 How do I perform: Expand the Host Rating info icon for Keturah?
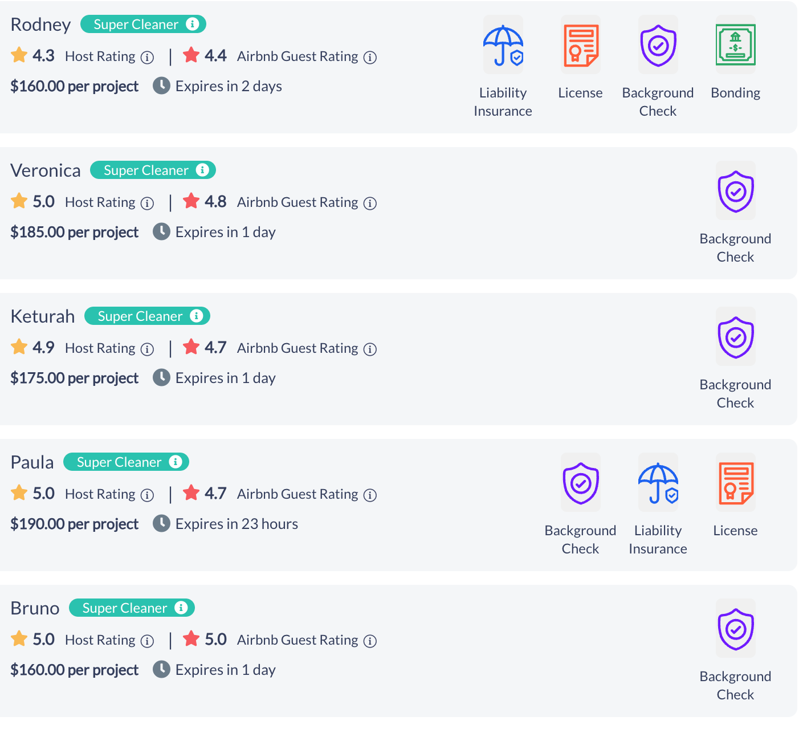tap(148, 348)
